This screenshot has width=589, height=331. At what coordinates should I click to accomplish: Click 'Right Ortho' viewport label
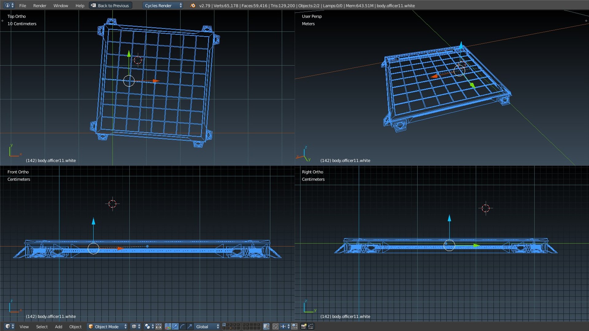tap(313, 172)
